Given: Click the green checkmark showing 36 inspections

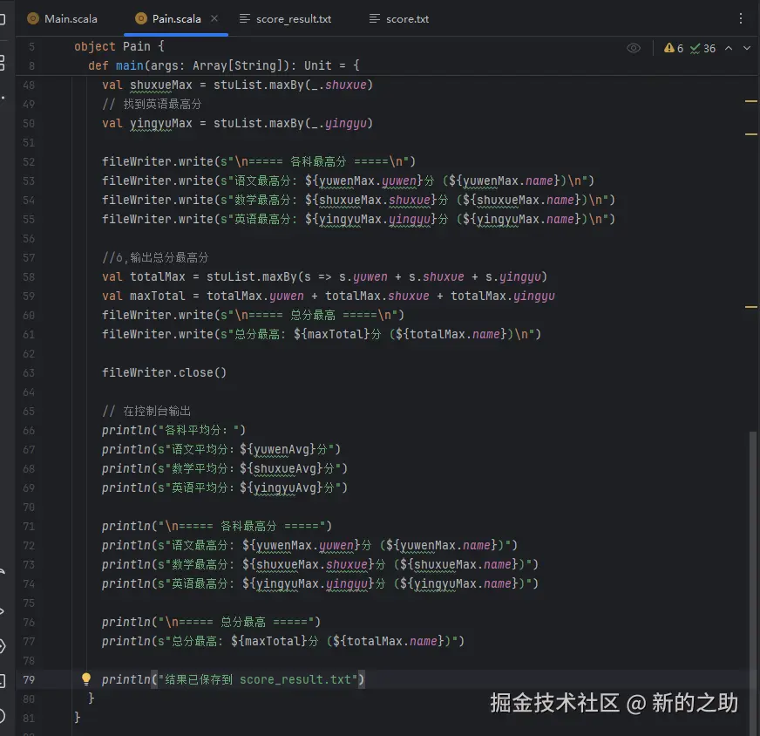Looking at the screenshot, I should tap(702, 49).
